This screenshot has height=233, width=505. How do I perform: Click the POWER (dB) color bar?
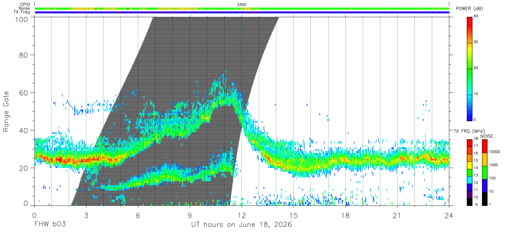point(469,68)
